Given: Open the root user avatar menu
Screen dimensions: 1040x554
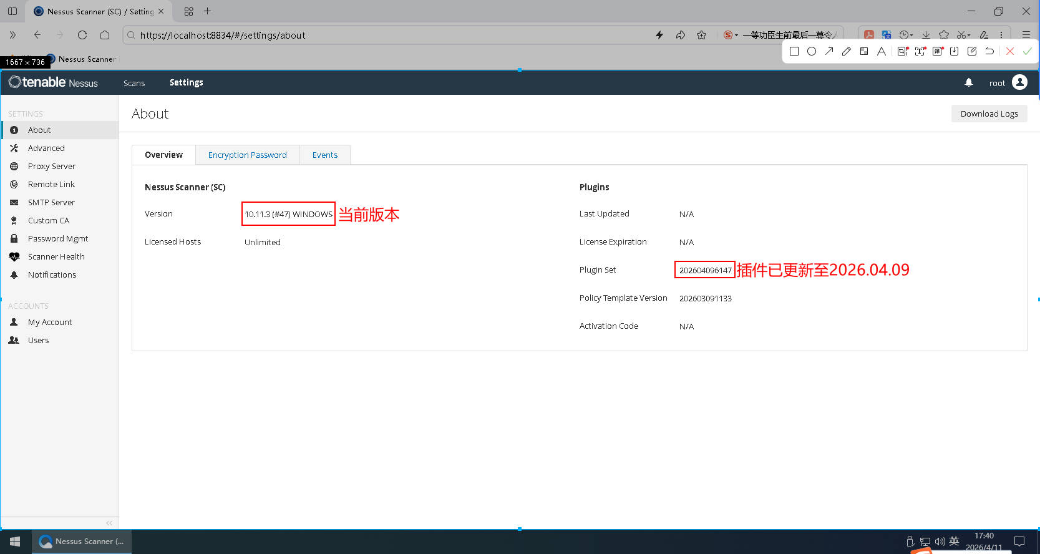Looking at the screenshot, I should pyautogui.click(x=1019, y=82).
